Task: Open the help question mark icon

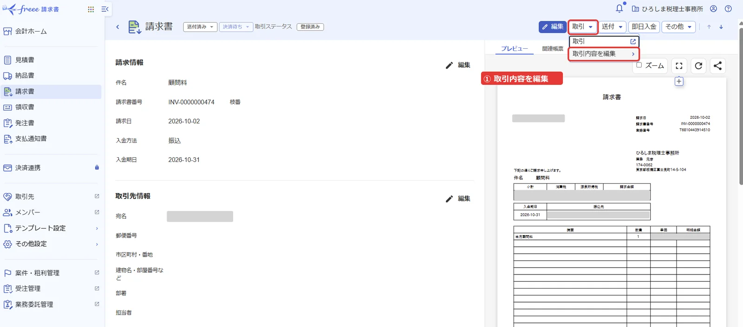Action: (728, 8)
